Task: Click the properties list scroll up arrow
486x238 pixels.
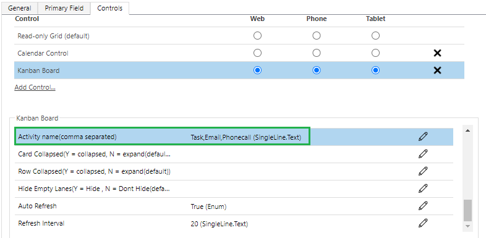Action: (x=467, y=131)
